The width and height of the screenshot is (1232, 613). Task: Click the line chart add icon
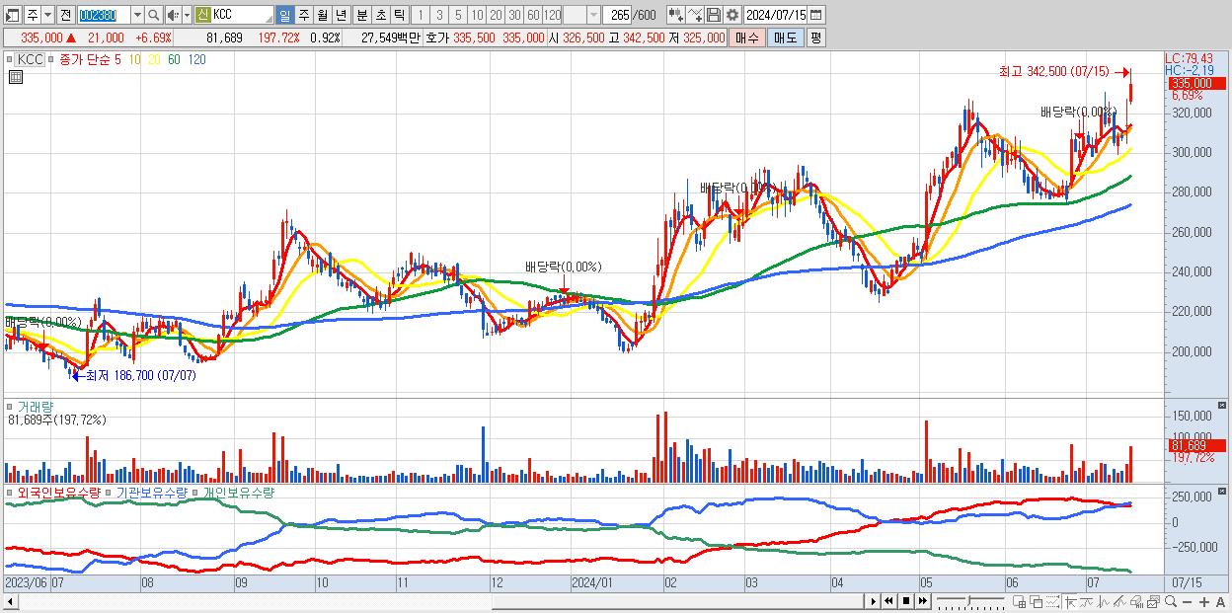click(x=695, y=15)
